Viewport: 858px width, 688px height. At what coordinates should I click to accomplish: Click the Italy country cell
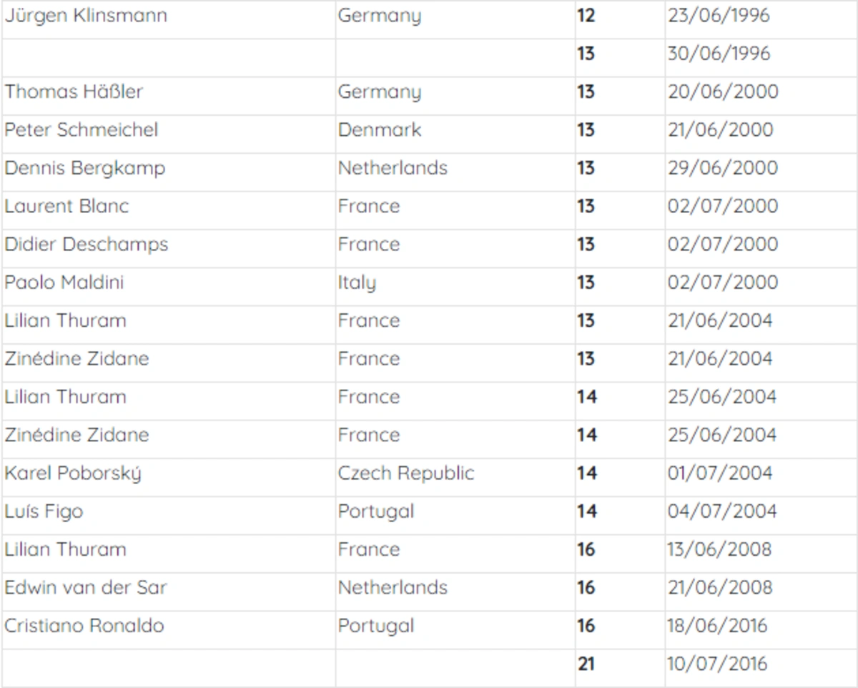coord(357,283)
